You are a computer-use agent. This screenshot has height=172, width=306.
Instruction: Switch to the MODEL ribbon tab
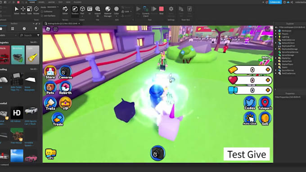pyautogui.click(x=41, y=2)
